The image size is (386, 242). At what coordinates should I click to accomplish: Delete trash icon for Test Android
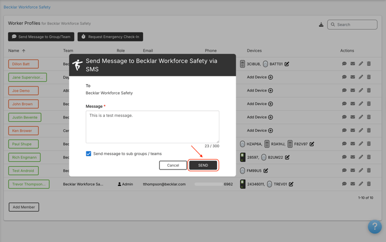[x=369, y=170]
